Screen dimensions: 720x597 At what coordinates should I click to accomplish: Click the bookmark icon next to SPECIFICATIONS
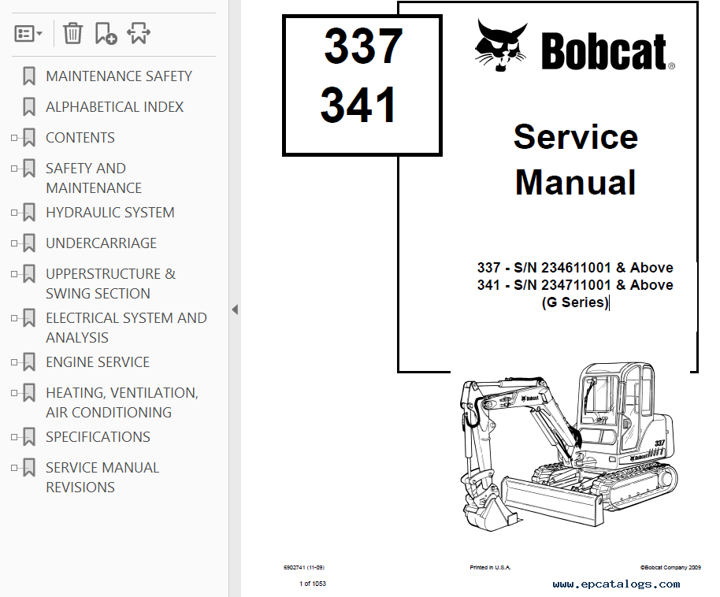coord(29,437)
